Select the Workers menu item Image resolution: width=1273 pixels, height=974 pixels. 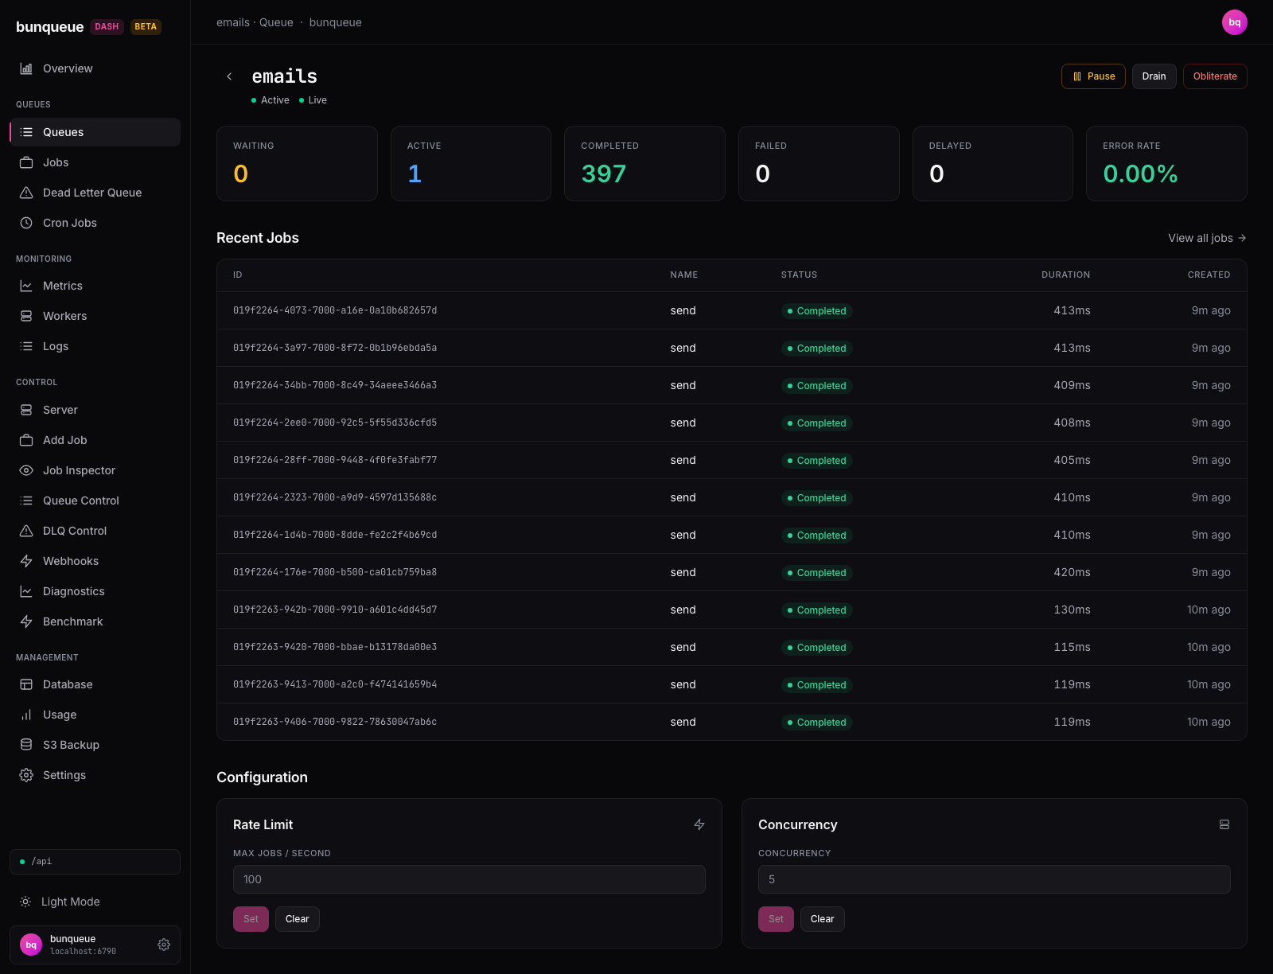(x=95, y=316)
